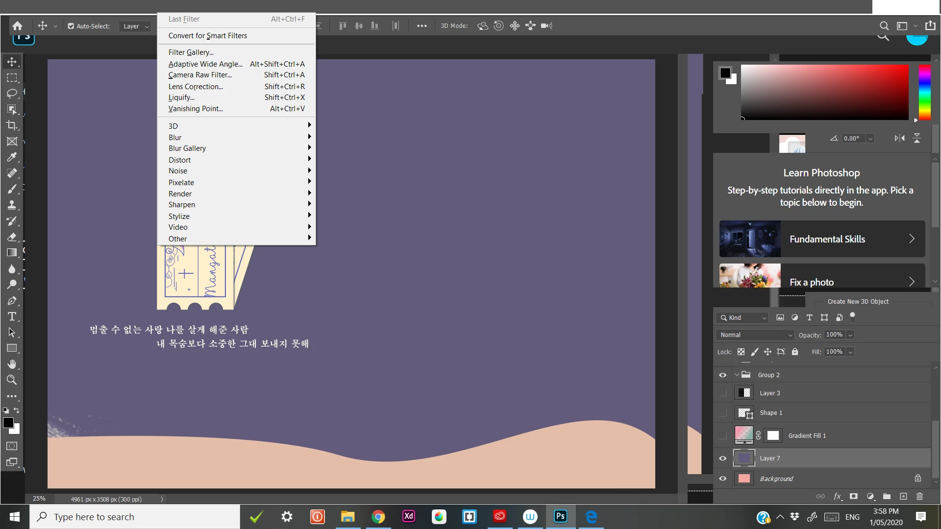Show the Gradient Fill 1 layer
Viewport: 941px width, 529px height.
(x=722, y=435)
